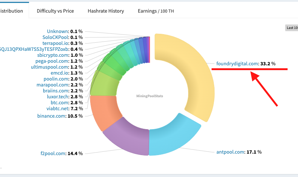This screenshot has height=177, width=298.
Task: Open the ultimuspool.com link
Action: pos(50,67)
